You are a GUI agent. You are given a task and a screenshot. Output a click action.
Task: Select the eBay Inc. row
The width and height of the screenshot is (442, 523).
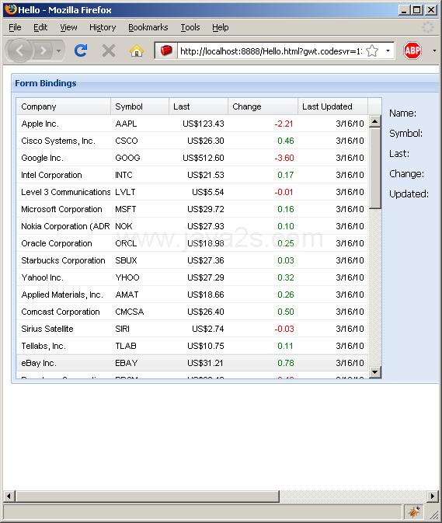192,363
